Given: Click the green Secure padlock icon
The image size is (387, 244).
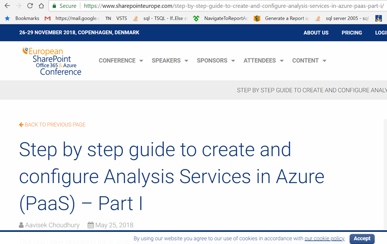Looking at the screenshot, I should click(54, 6).
